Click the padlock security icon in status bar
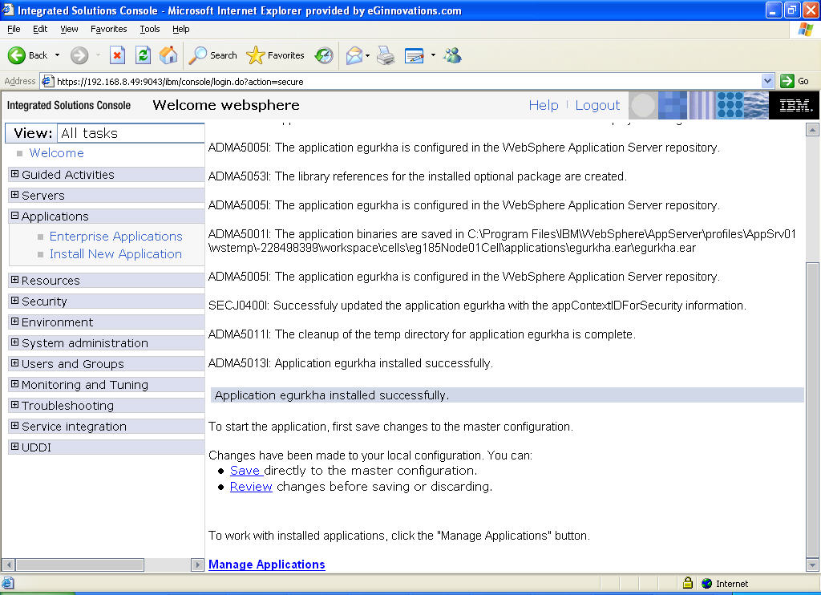Image resolution: width=821 pixels, height=595 pixels. [x=688, y=583]
